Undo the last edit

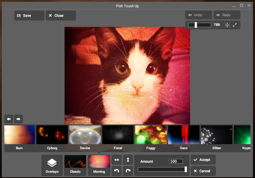(x=199, y=15)
